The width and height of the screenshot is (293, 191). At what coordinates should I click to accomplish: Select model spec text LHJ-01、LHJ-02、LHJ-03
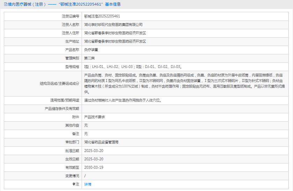coord(112,67)
